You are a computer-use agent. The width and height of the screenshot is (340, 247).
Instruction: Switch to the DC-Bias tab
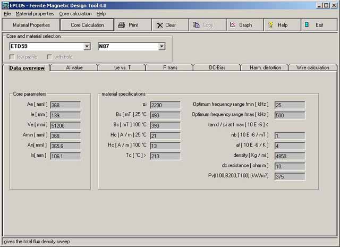point(217,67)
